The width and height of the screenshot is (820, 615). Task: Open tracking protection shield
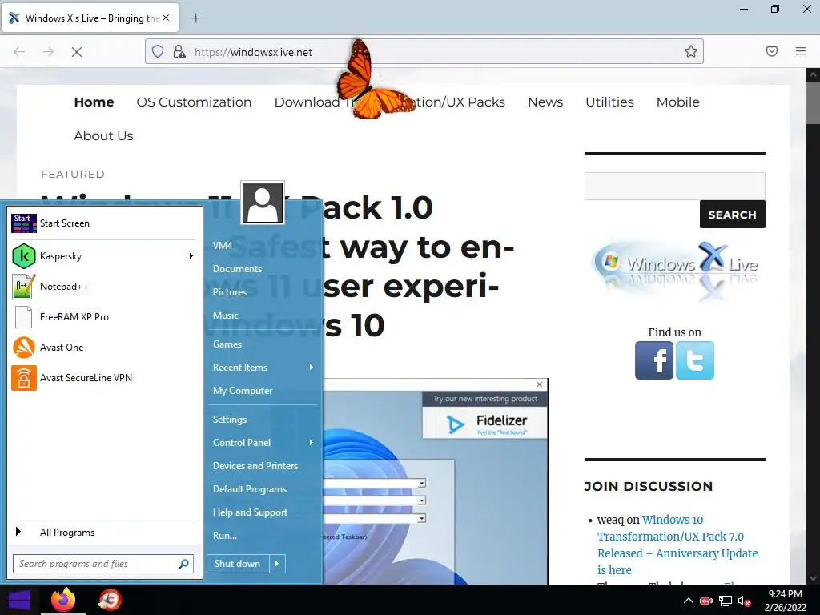pos(158,52)
